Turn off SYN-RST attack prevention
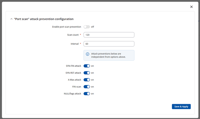 (87, 73)
